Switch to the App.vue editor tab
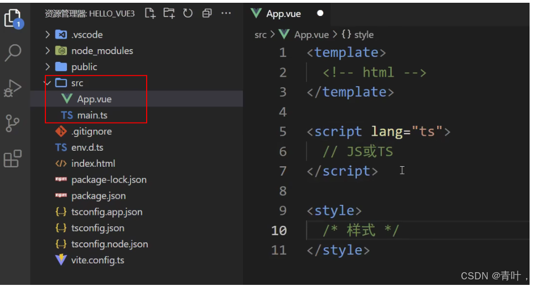This screenshot has width=534, height=286. (287, 14)
